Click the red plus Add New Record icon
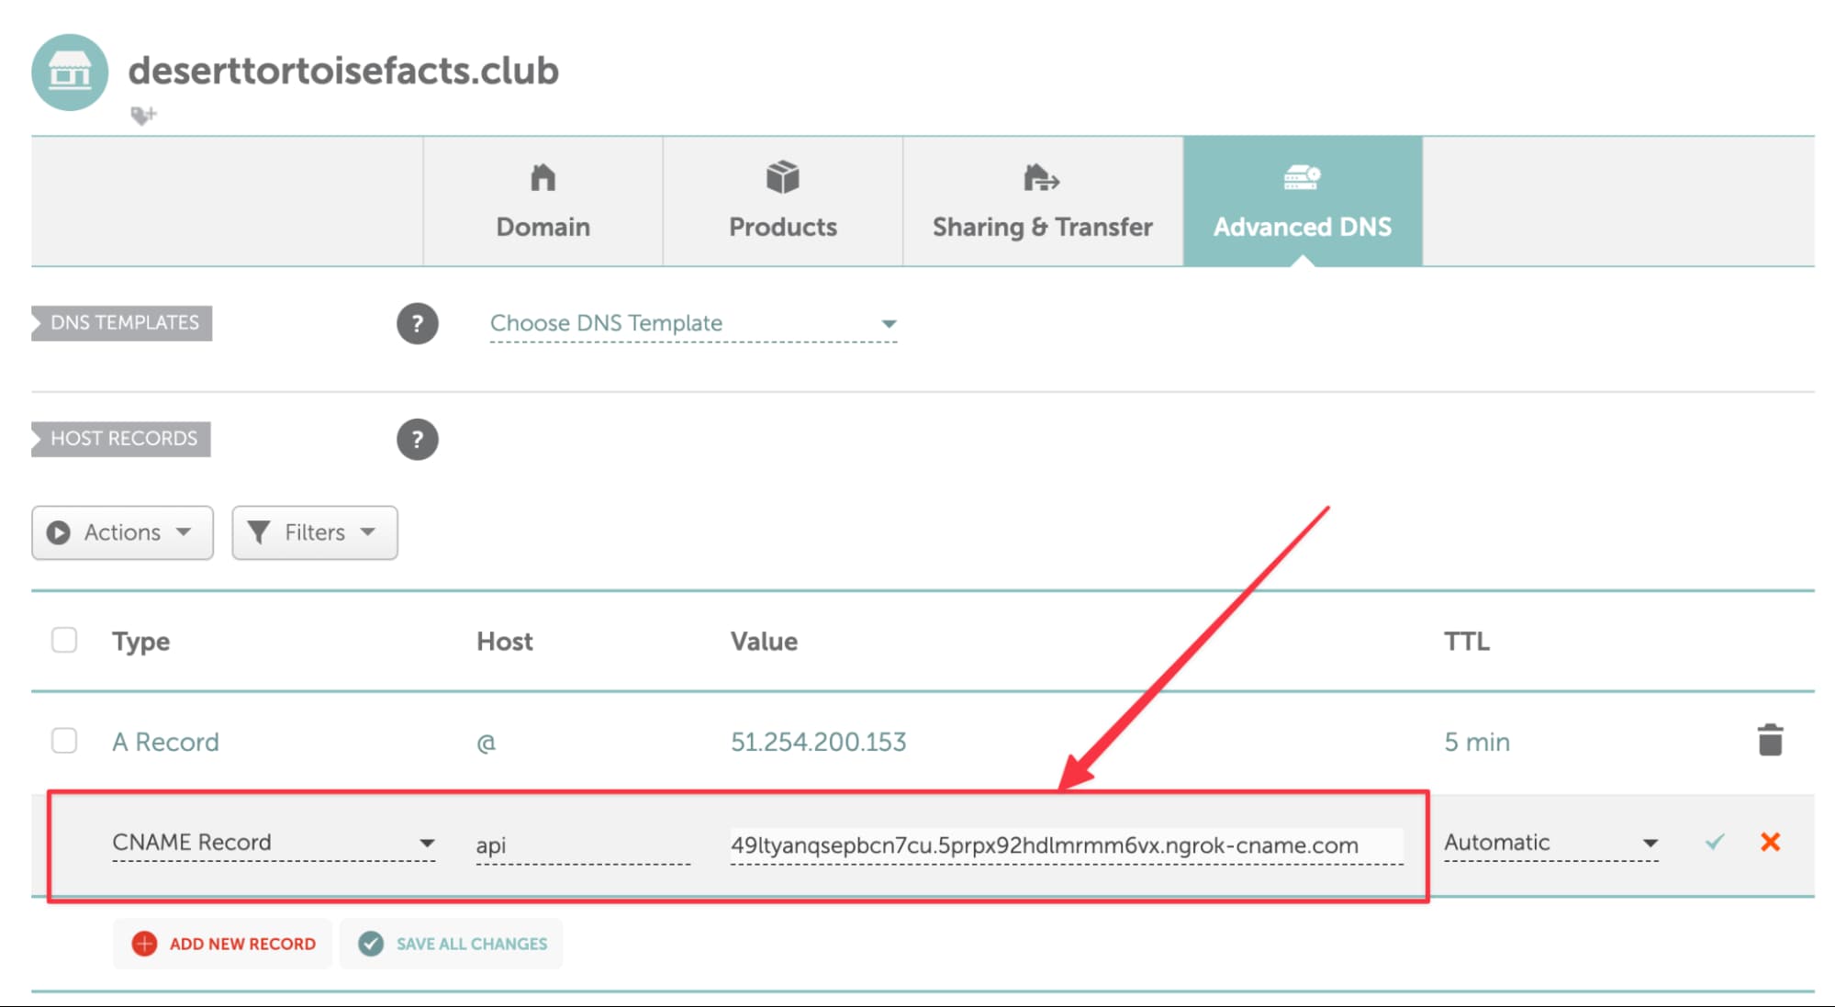The width and height of the screenshot is (1835, 1007). point(144,944)
